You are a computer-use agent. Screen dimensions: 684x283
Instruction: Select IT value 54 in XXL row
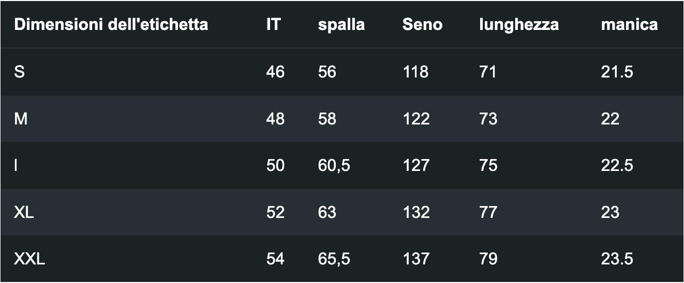(x=275, y=259)
